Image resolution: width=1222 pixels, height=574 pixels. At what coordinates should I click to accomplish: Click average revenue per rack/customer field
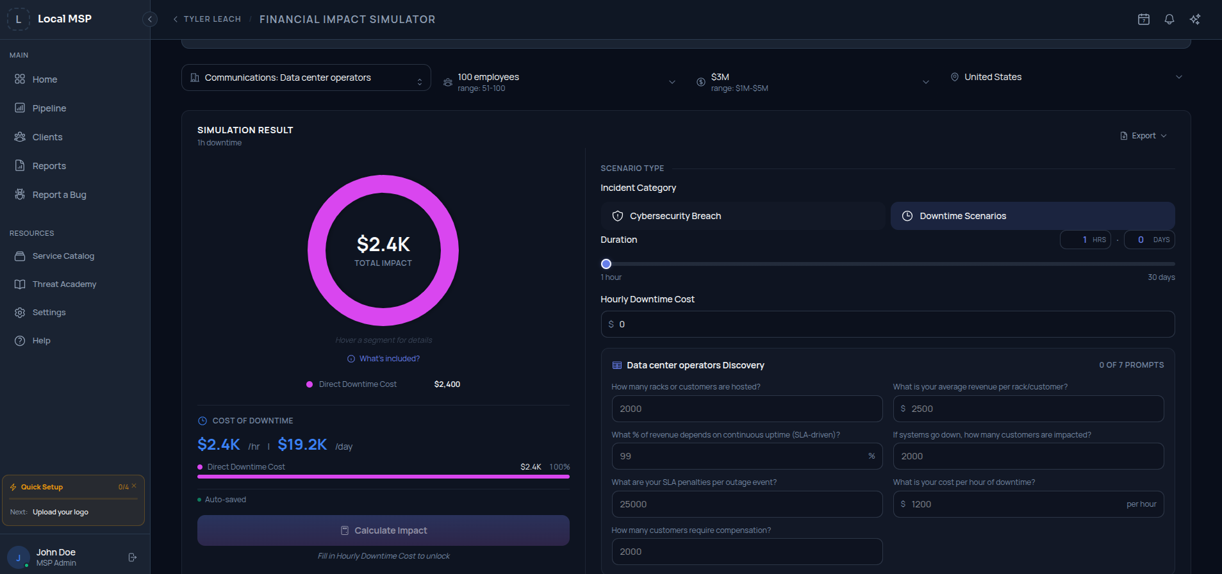pyautogui.click(x=1028, y=409)
